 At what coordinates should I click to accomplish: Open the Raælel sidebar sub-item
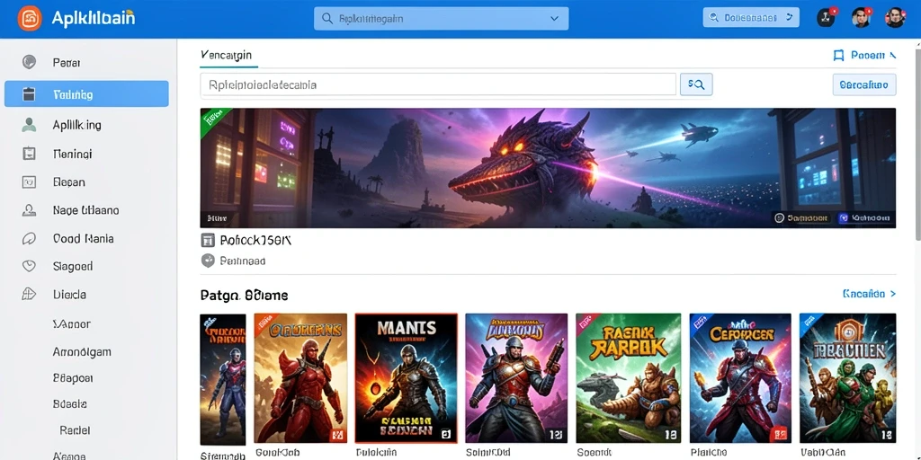(x=76, y=430)
